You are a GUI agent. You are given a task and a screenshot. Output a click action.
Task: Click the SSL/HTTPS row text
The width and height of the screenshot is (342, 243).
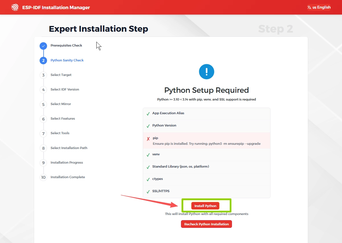(161, 191)
